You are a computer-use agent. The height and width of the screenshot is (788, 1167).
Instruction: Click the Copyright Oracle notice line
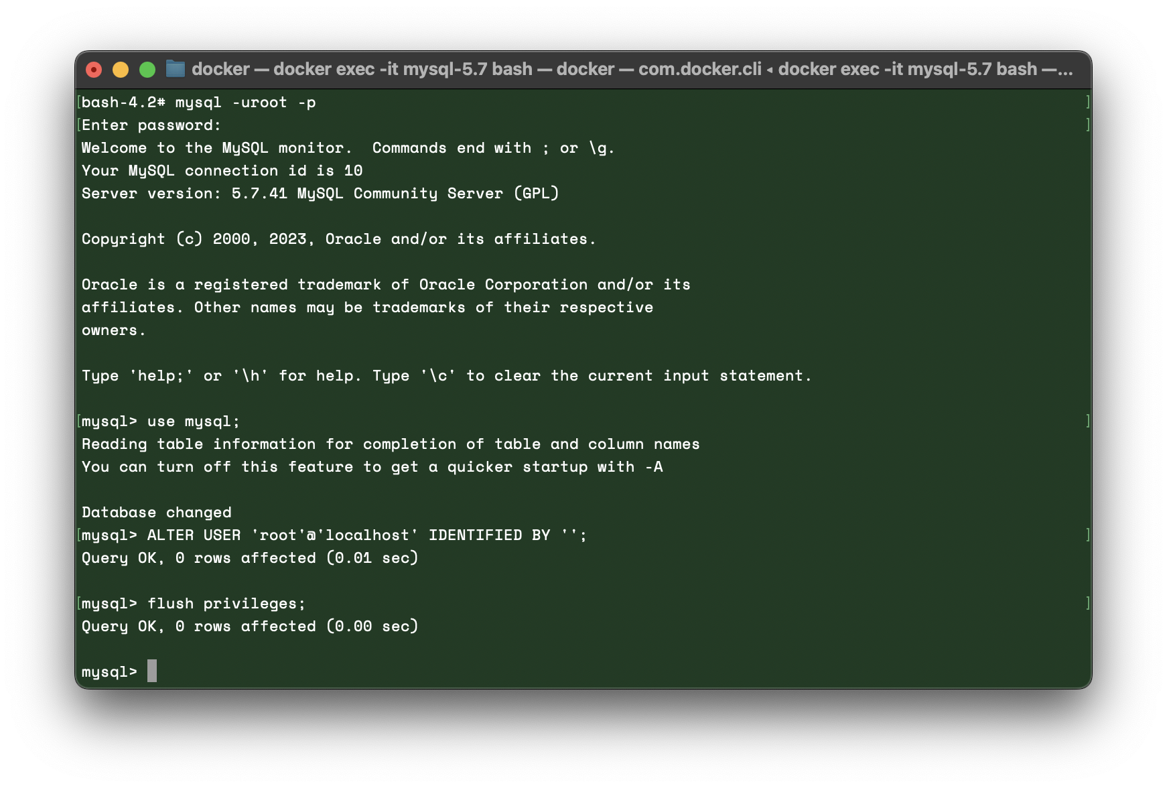click(x=338, y=239)
